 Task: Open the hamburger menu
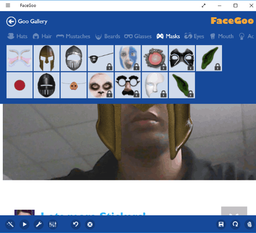tap(8, 6)
